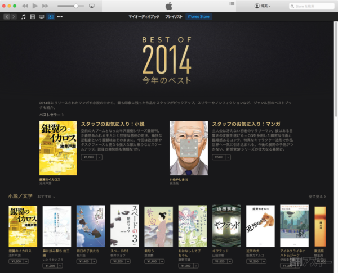The height and width of the screenshot is (273, 338).
Task: Switch to the Music library icon
Action: coord(23,16)
